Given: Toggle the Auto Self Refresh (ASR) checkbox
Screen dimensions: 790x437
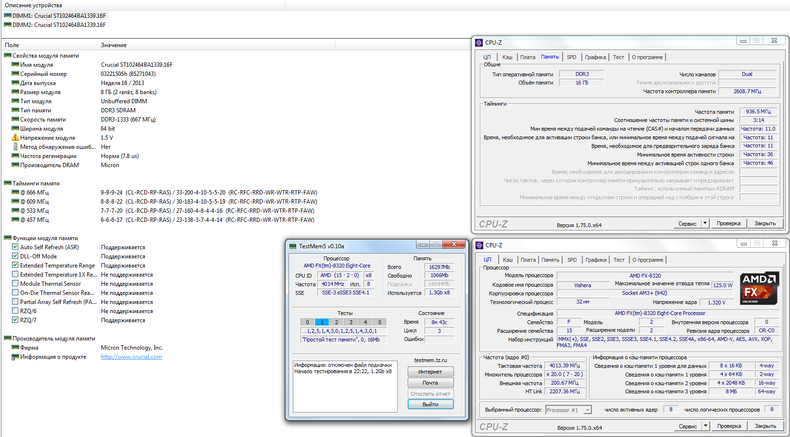Looking at the screenshot, I should pos(15,247).
